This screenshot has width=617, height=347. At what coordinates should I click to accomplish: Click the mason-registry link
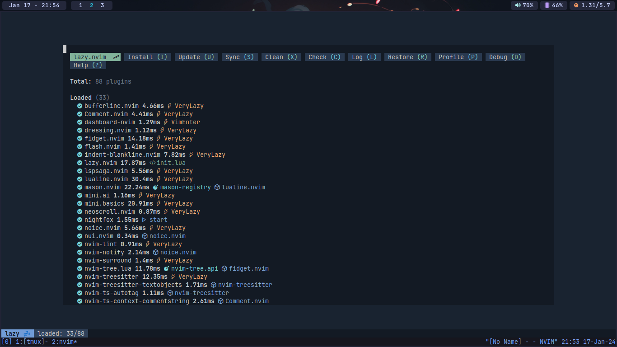click(x=186, y=187)
